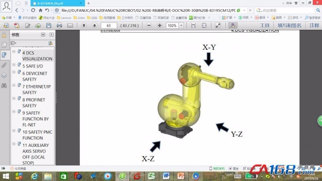Zoom in with the plus button

click(159, 25)
